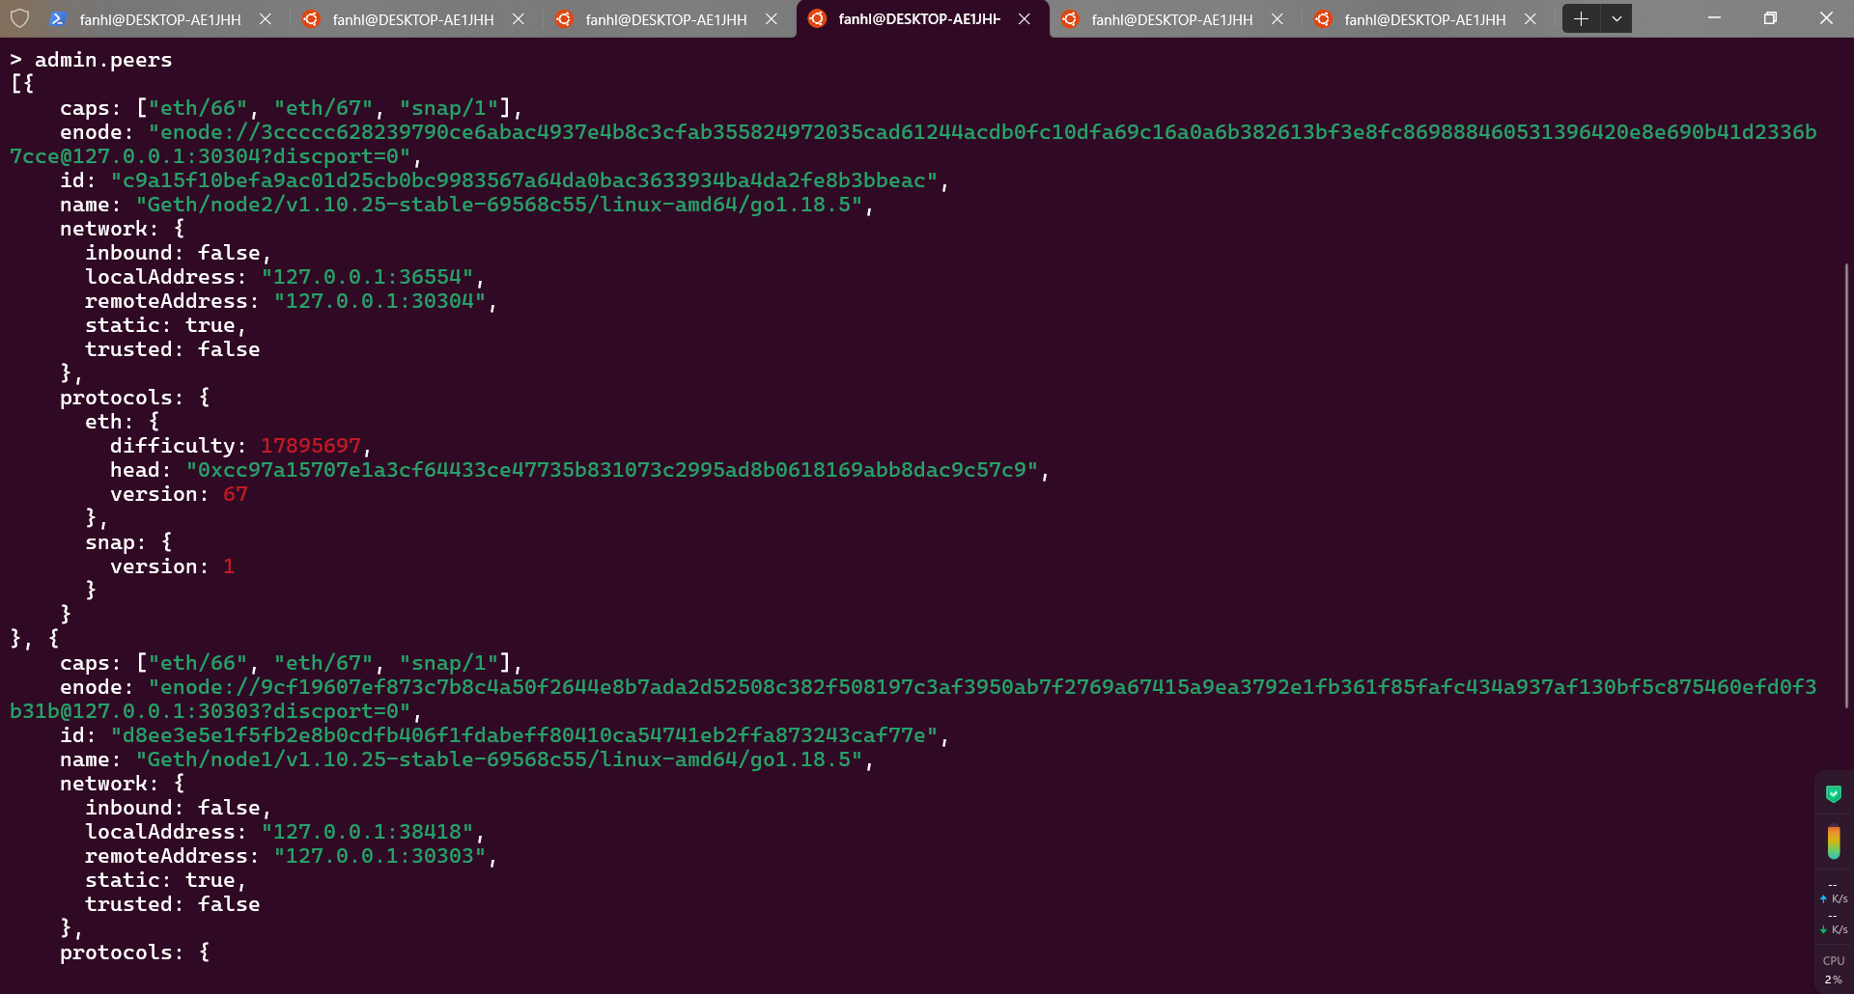
Task: Expand the new tab profile dropdown chevron
Action: [1616, 18]
